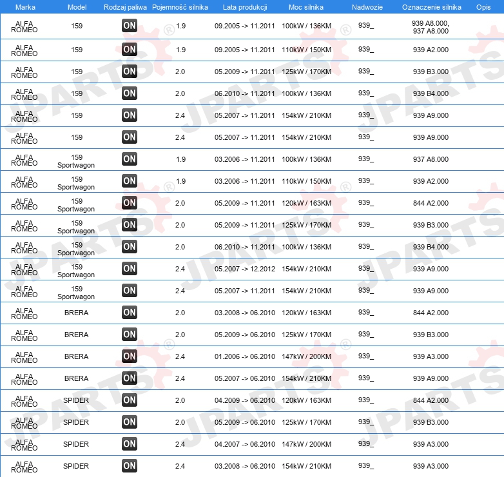
Task: Select '844 A2.000' in the 159 Sportwagon row
Action: [431, 203]
